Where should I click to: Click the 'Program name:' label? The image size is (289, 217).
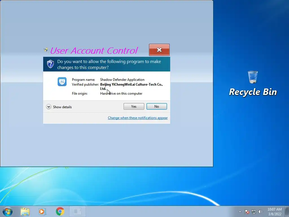(84, 79)
